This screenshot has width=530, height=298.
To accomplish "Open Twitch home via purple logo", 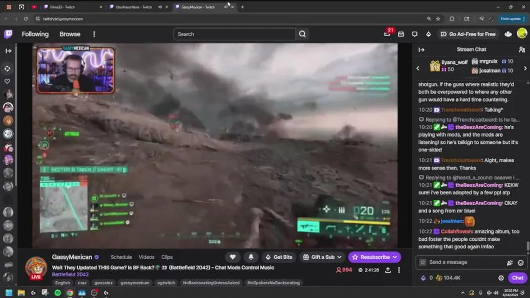I will pyautogui.click(x=8, y=34).
